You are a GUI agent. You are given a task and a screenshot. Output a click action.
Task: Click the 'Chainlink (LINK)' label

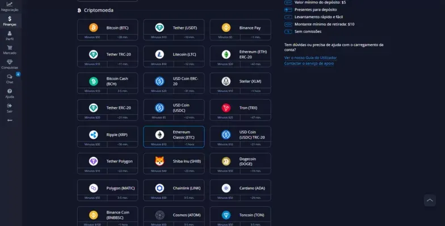(186, 188)
